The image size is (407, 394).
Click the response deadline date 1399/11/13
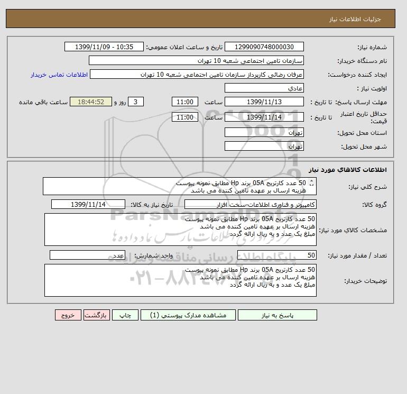(x=264, y=102)
